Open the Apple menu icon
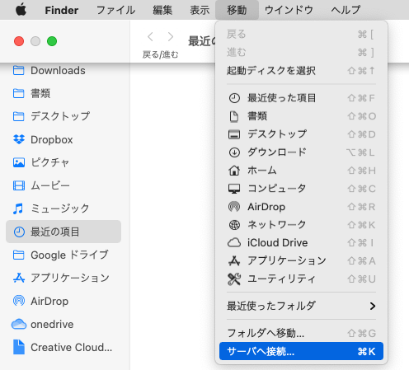This screenshot has height=370, width=409. pos(21,10)
